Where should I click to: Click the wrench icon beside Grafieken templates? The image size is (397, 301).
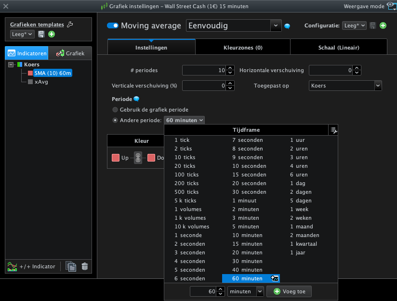pos(70,24)
